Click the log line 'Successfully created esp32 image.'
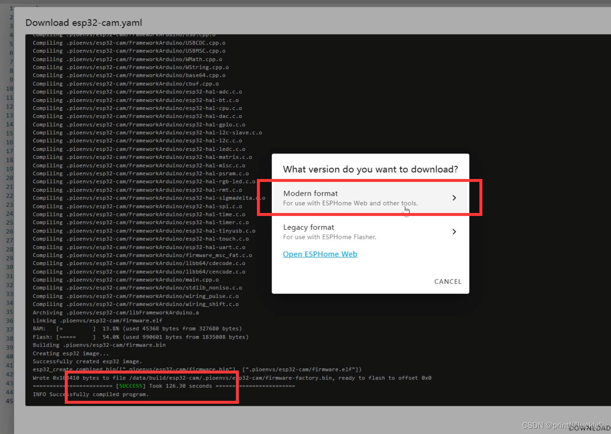 coord(87,361)
